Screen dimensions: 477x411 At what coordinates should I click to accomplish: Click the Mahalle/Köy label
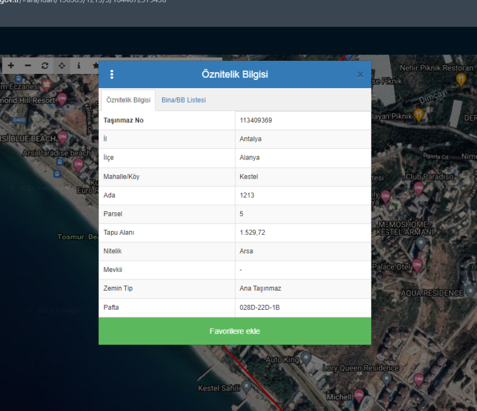121,176
